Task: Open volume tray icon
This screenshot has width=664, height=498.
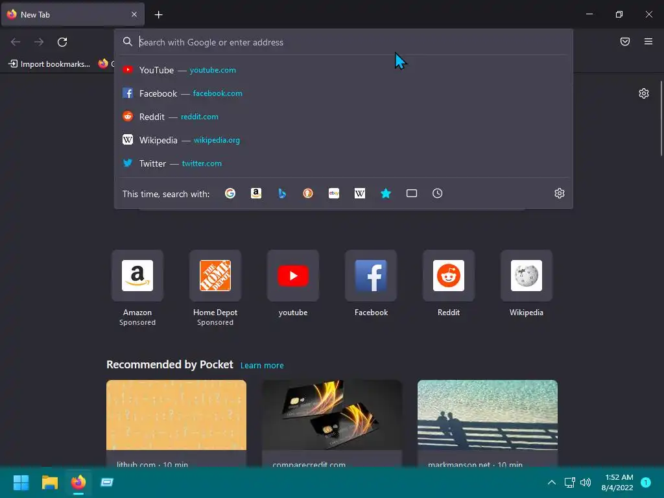Action: point(586,482)
